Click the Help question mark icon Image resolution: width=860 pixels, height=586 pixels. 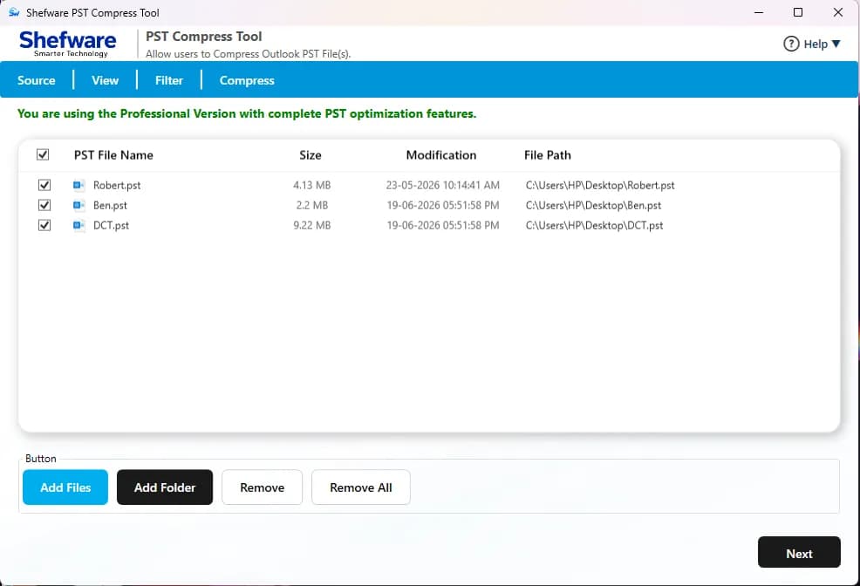coord(791,44)
